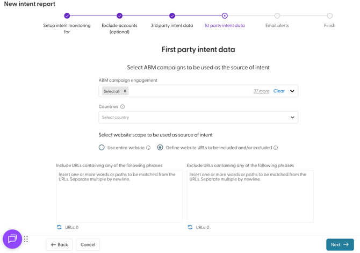Click into the Include URLs text area
The image size is (360, 253).
(x=119, y=196)
